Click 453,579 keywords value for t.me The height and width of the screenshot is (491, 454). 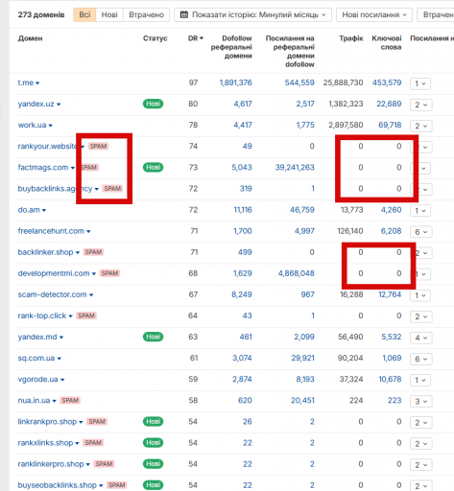tap(387, 82)
